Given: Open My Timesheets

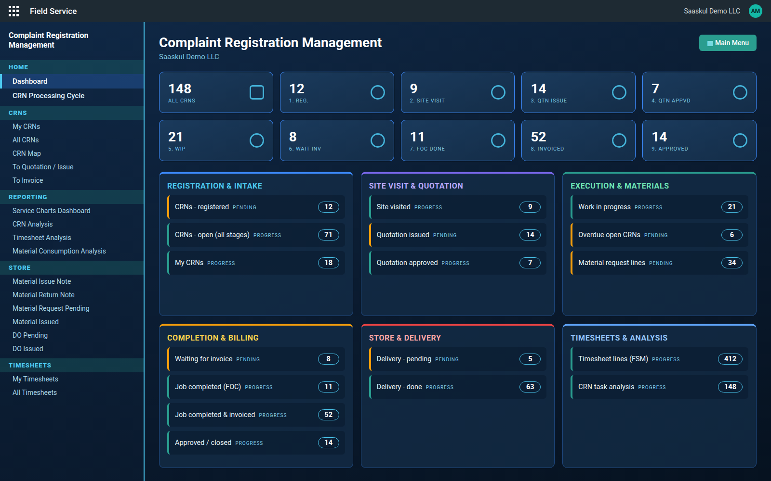Looking at the screenshot, I should pos(72,379).
